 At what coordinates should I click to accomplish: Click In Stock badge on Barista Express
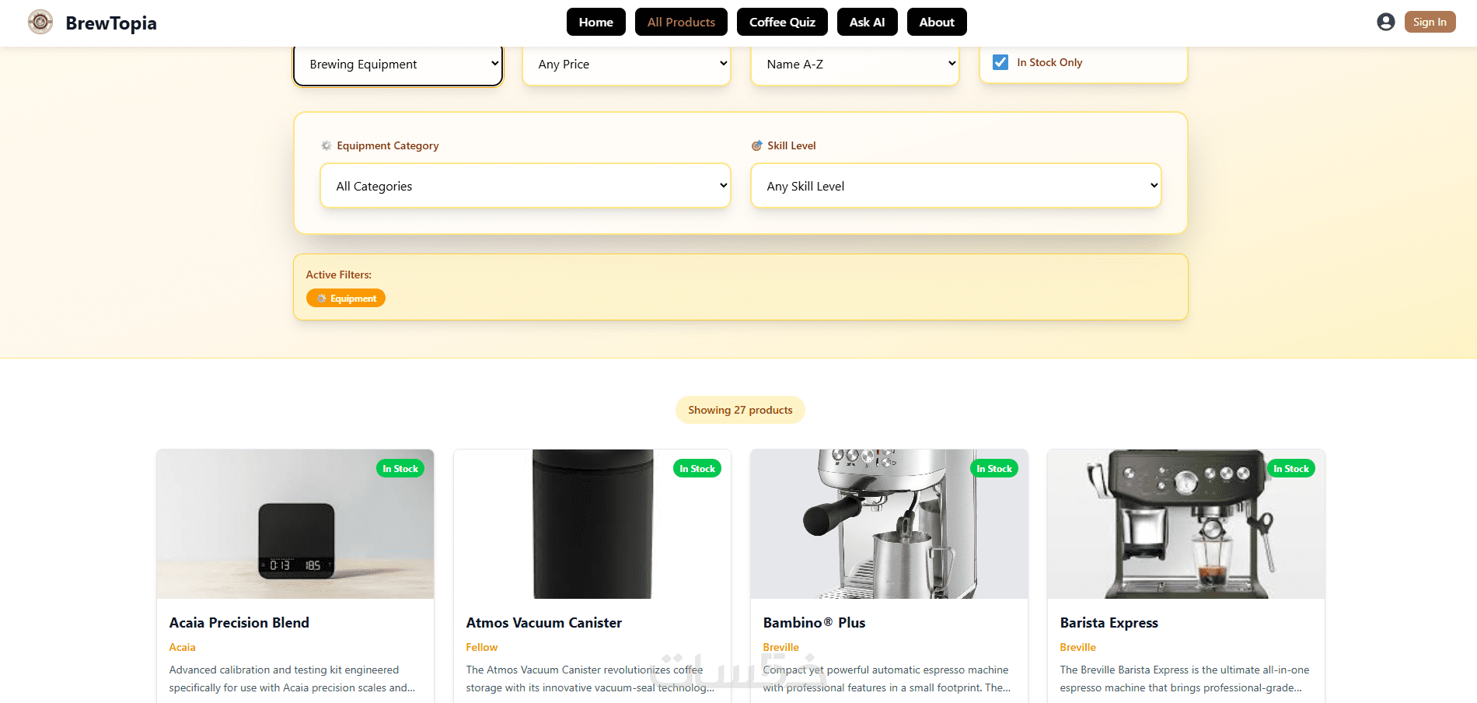click(x=1291, y=468)
